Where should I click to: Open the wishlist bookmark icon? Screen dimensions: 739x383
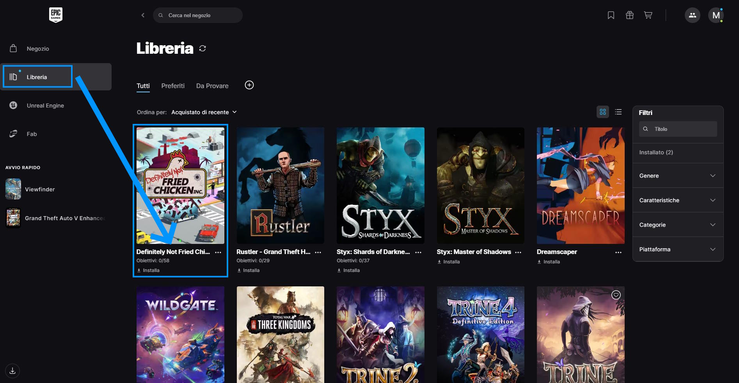point(611,15)
